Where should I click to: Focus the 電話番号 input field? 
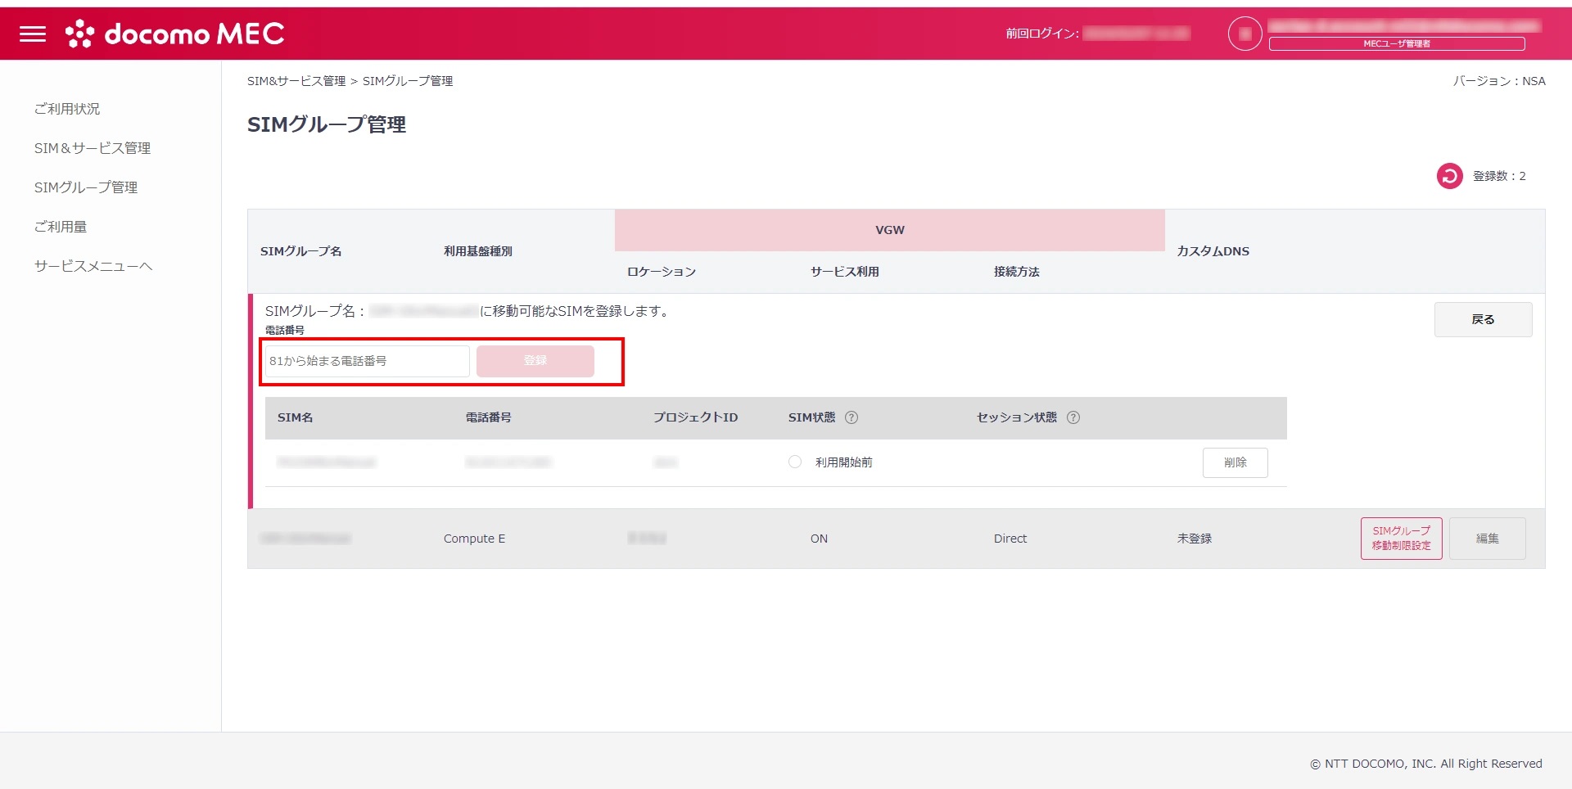(x=367, y=361)
